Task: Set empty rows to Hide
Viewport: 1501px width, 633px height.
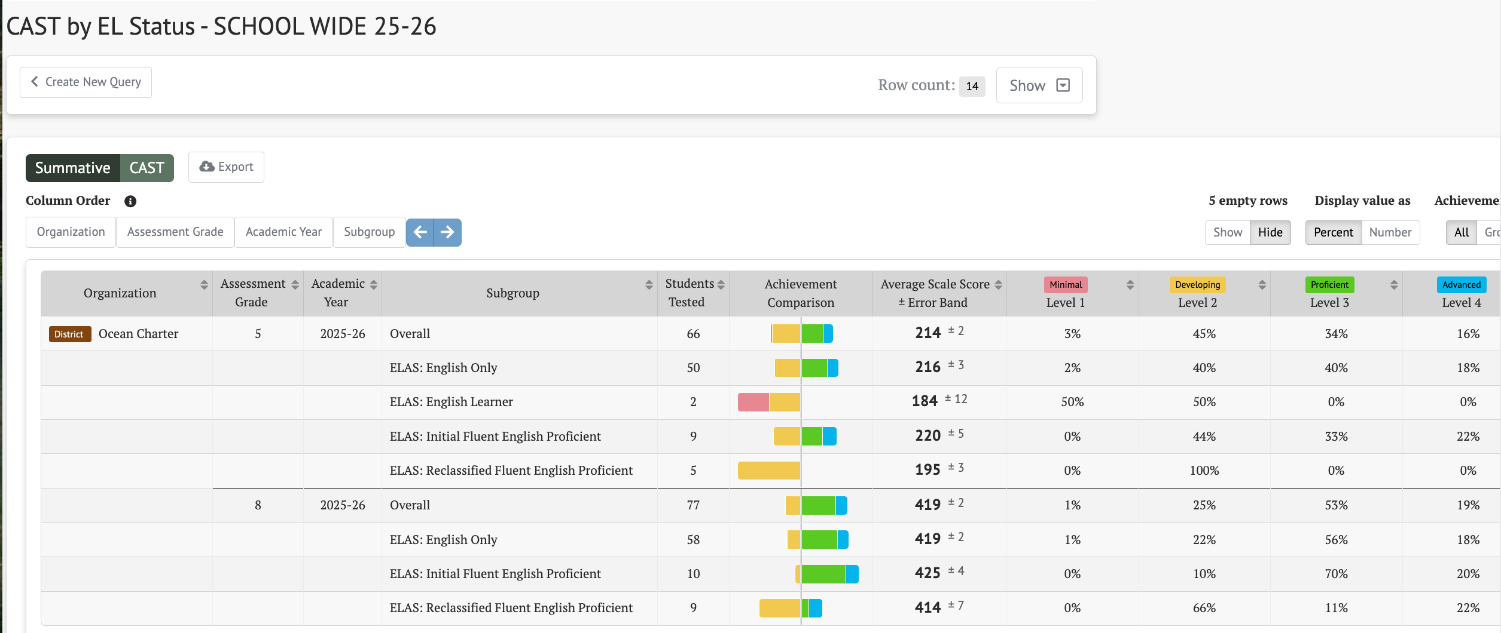Action: 1270,232
